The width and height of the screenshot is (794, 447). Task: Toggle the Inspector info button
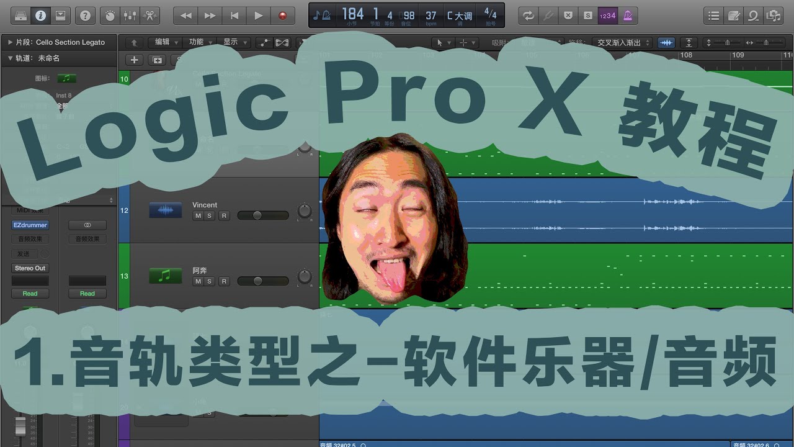pos(40,16)
